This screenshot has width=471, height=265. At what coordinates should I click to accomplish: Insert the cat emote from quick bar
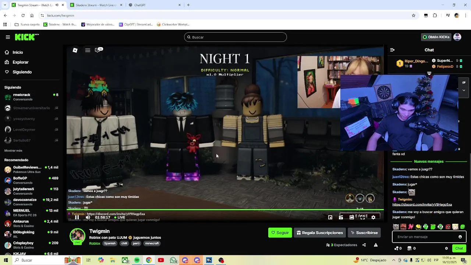pos(396,227)
